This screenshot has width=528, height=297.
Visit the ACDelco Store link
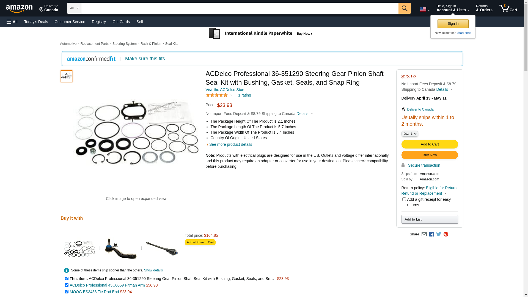[x=226, y=90]
